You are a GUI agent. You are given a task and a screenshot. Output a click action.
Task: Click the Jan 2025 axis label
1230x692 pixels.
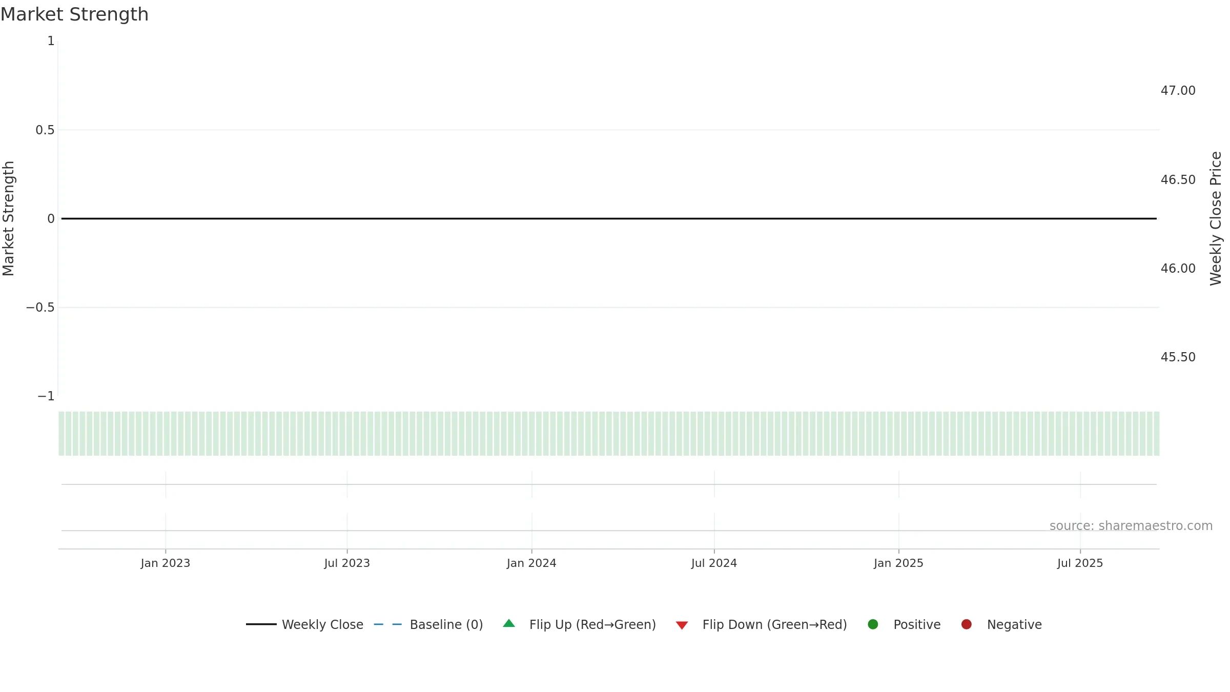[898, 563]
